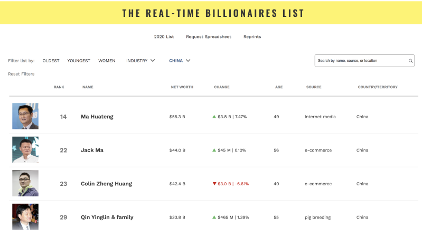Click the search magnifier icon

tap(410, 61)
